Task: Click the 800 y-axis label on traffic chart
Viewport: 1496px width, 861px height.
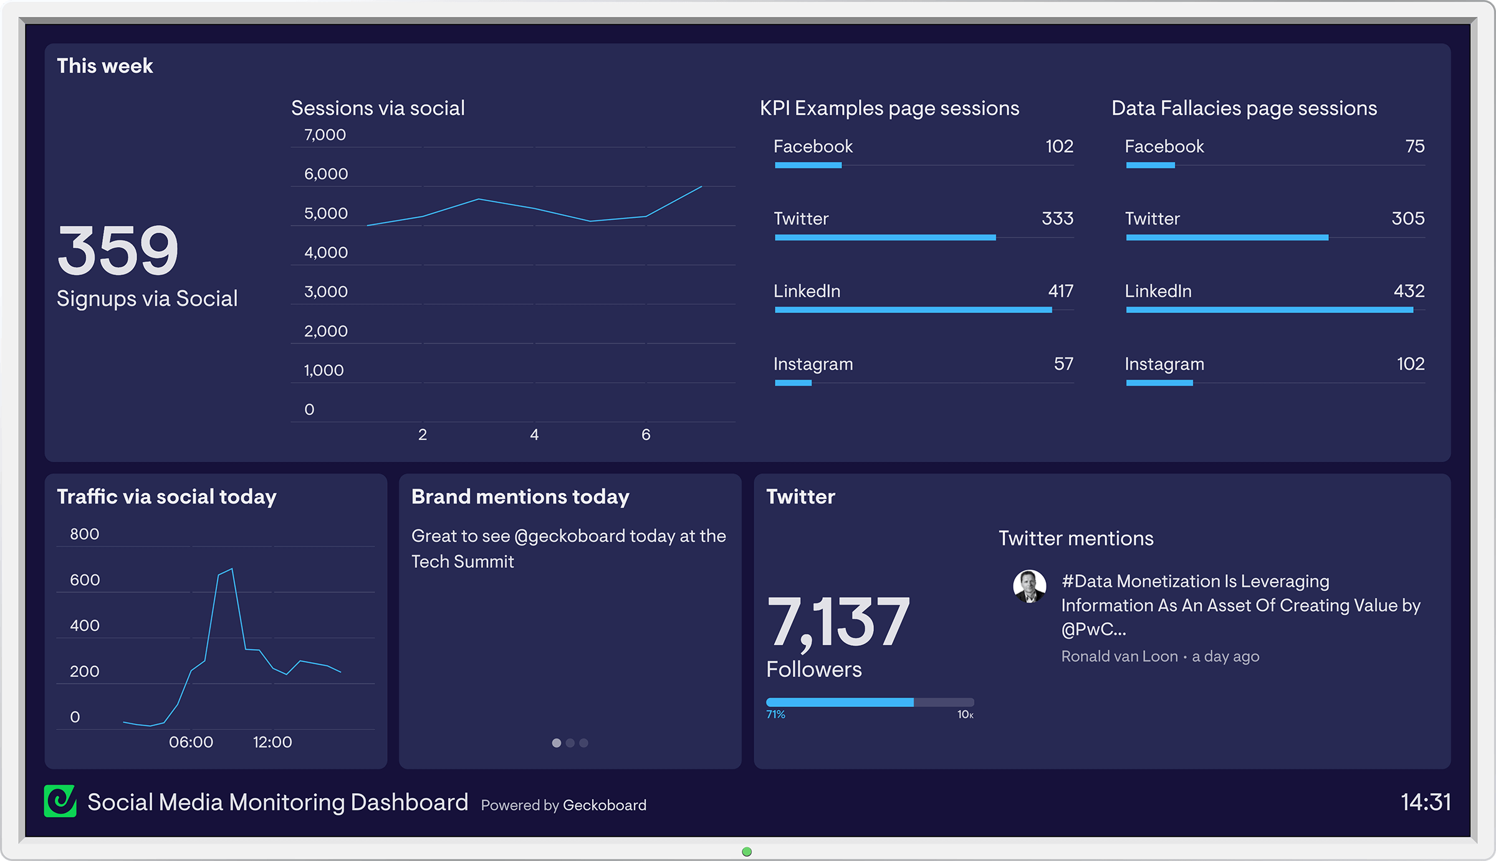Action: click(84, 534)
